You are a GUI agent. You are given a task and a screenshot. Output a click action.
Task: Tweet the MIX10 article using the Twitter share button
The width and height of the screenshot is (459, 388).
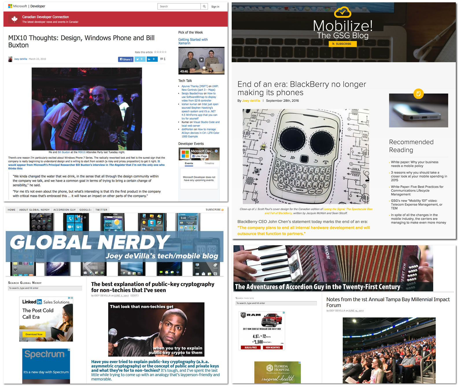(139, 59)
